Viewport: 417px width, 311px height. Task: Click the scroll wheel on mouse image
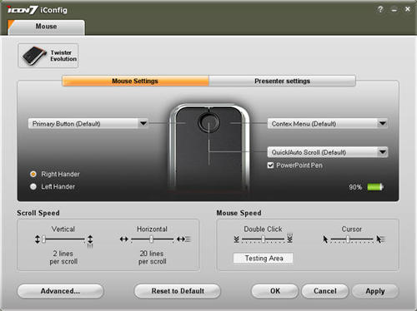tap(209, 122)
